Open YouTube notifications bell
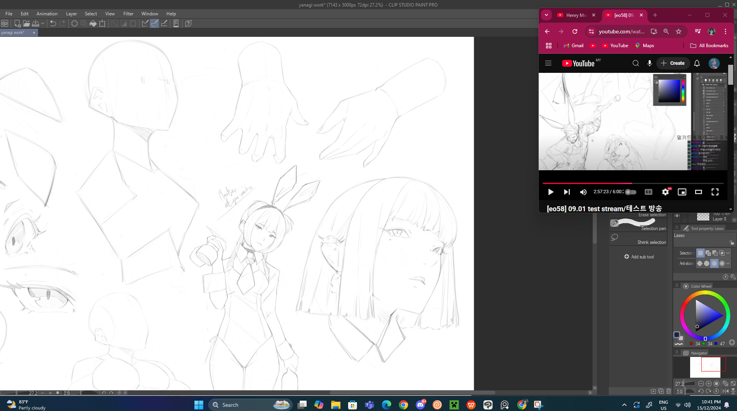 point(697,63)
